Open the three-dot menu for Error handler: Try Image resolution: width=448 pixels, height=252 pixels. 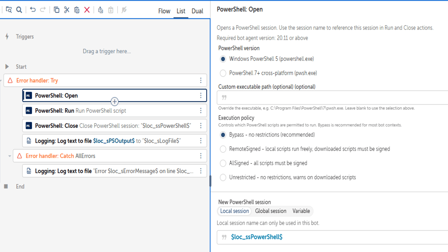201,80
